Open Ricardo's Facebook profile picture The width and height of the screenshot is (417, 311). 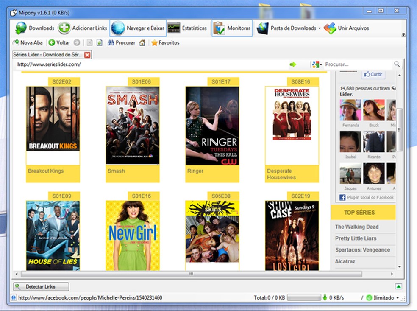[374, 141]
